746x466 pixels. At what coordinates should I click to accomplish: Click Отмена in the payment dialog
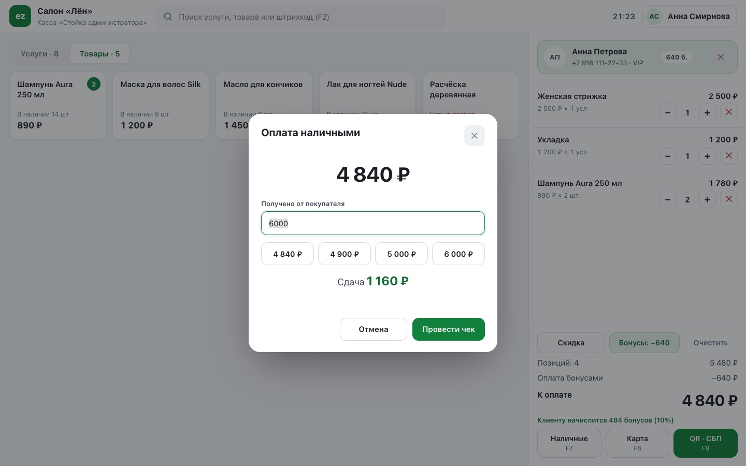(x=374, y=329)
